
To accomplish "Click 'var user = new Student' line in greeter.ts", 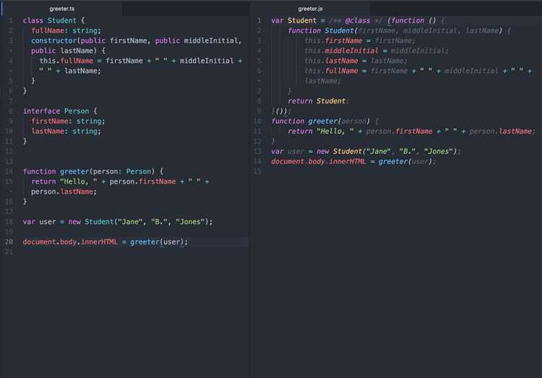I will tap(118, 222).
